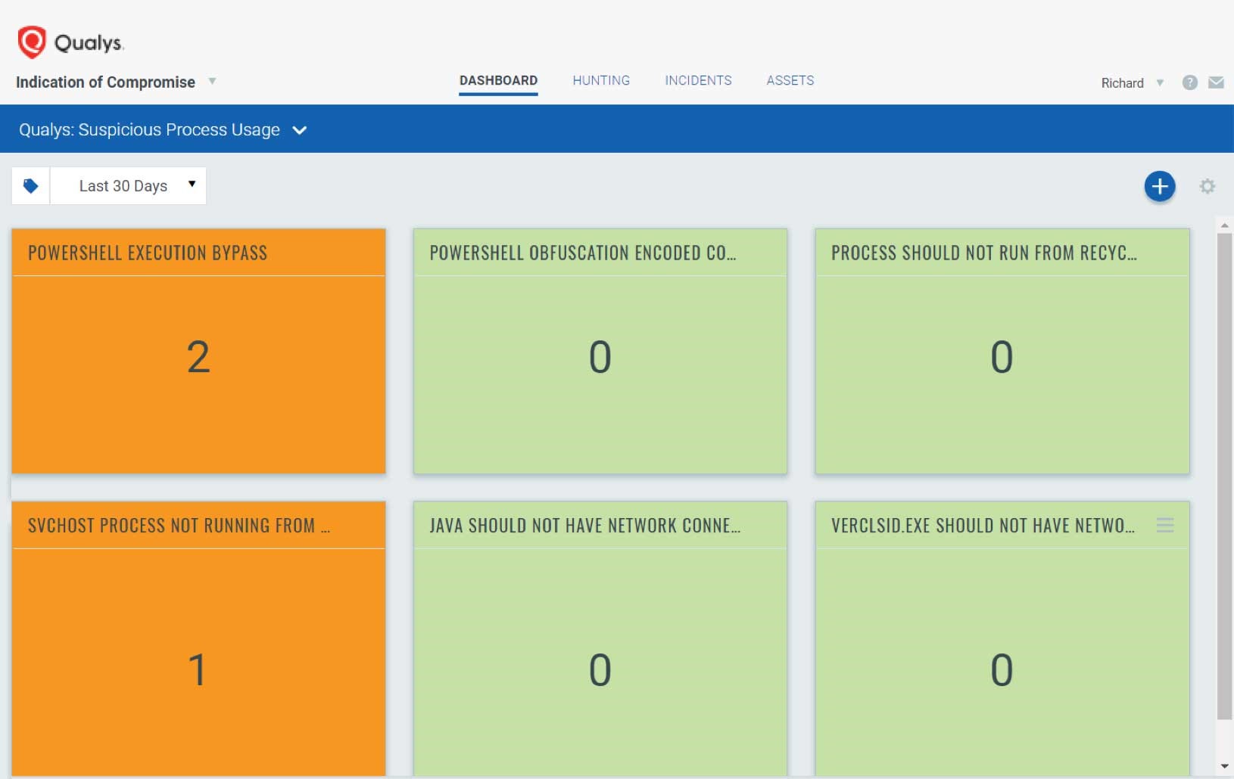Click the Qualys shield logo

(32, 42)
